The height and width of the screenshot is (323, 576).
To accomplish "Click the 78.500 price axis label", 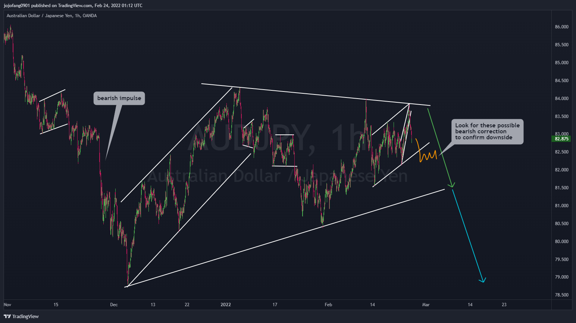I will tap(561, 295).
